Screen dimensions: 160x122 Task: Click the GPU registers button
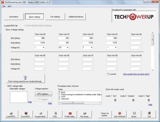tap(43, 94)
